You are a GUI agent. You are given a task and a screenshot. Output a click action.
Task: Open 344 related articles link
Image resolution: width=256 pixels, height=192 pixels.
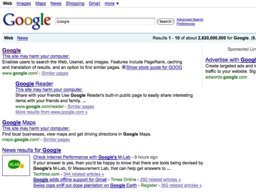pos(84,174)
